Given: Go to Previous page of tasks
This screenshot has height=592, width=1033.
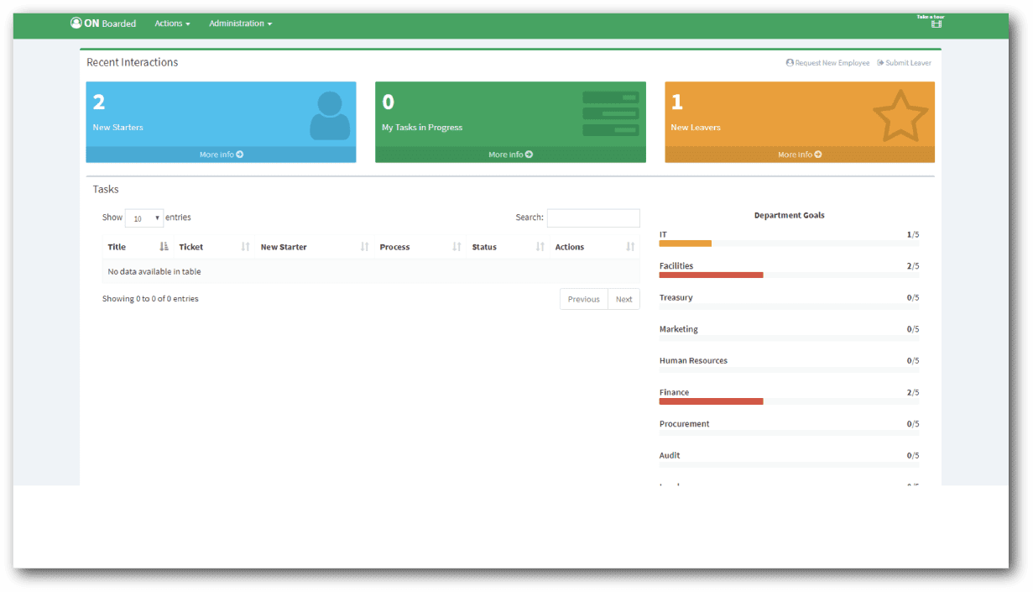Looking at the screenshot, I should (x=583, y=299).
